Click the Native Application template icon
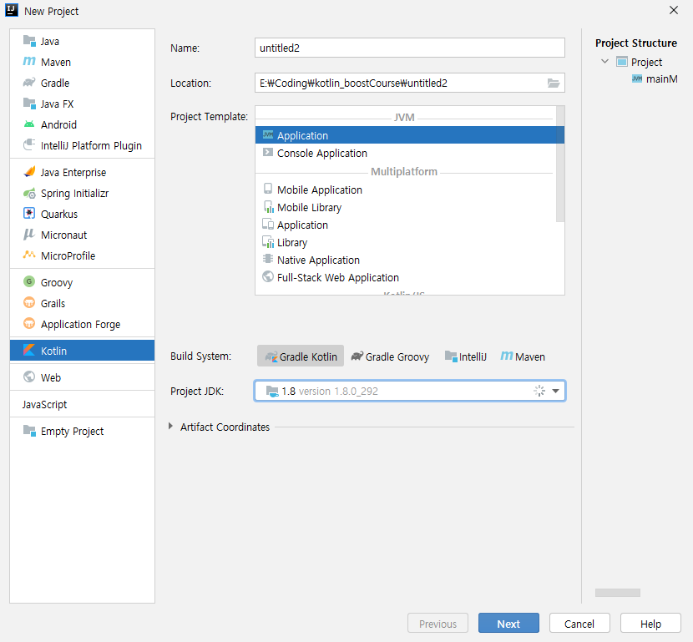The height and width of the screenshot is (642, 693). pos(268,260)
